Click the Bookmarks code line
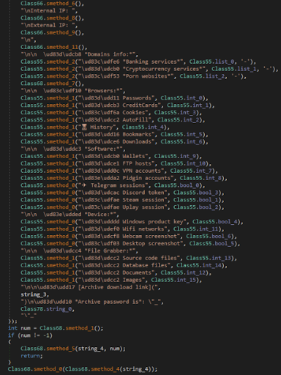The width and height of the screenshot is (281, 375). [114, 135]
